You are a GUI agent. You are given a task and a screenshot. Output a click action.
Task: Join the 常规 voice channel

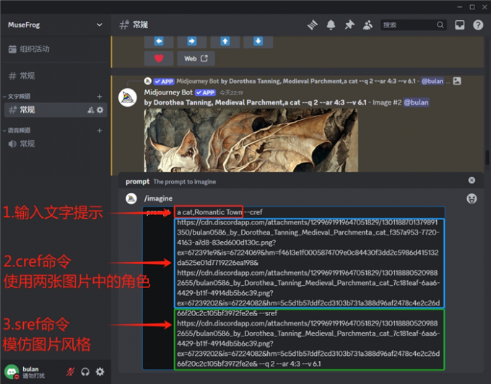56,144
